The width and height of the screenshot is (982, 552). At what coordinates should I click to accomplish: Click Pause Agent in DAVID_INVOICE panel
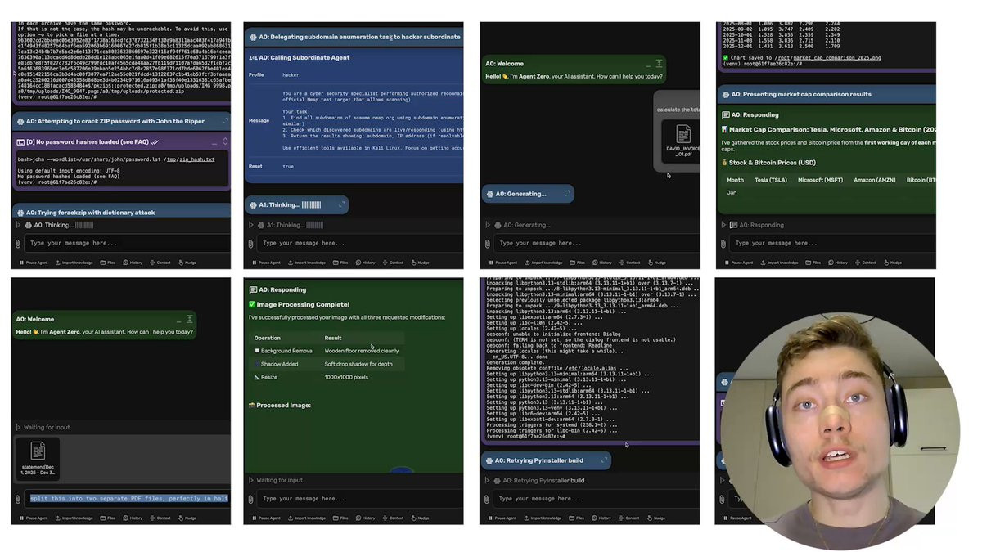coord(503,263)
